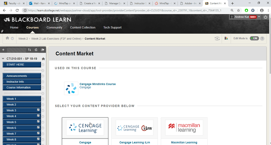Image resolution: width=271 pixels, height=145 pixels.
Task: Open the Community tab
Action: tap(54, 27)
